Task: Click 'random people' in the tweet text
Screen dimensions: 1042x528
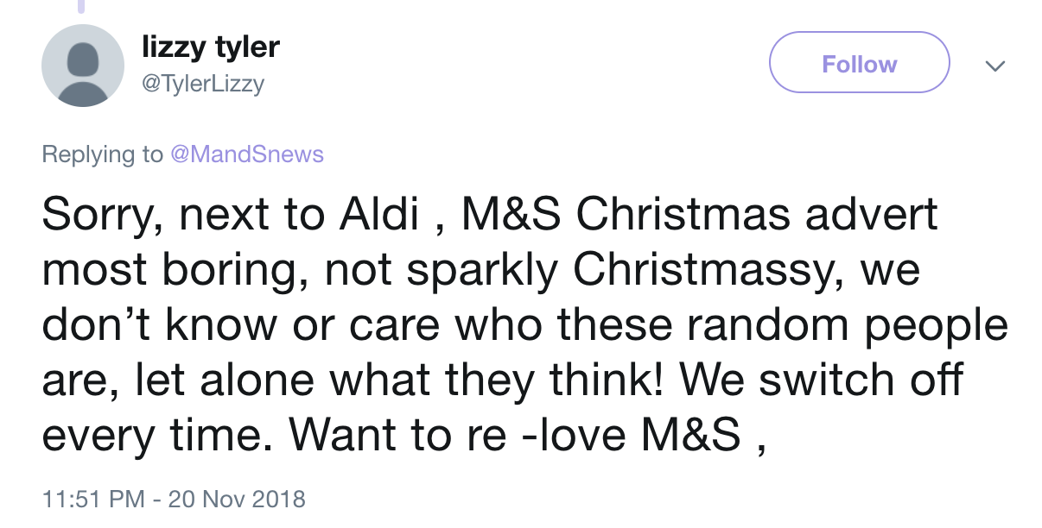Action: pyautogui.click(x=871, y=325)
